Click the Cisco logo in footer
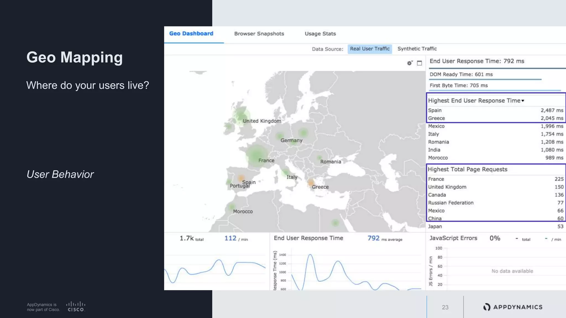This screenshot has width=566, height=318. click(76, 307)
